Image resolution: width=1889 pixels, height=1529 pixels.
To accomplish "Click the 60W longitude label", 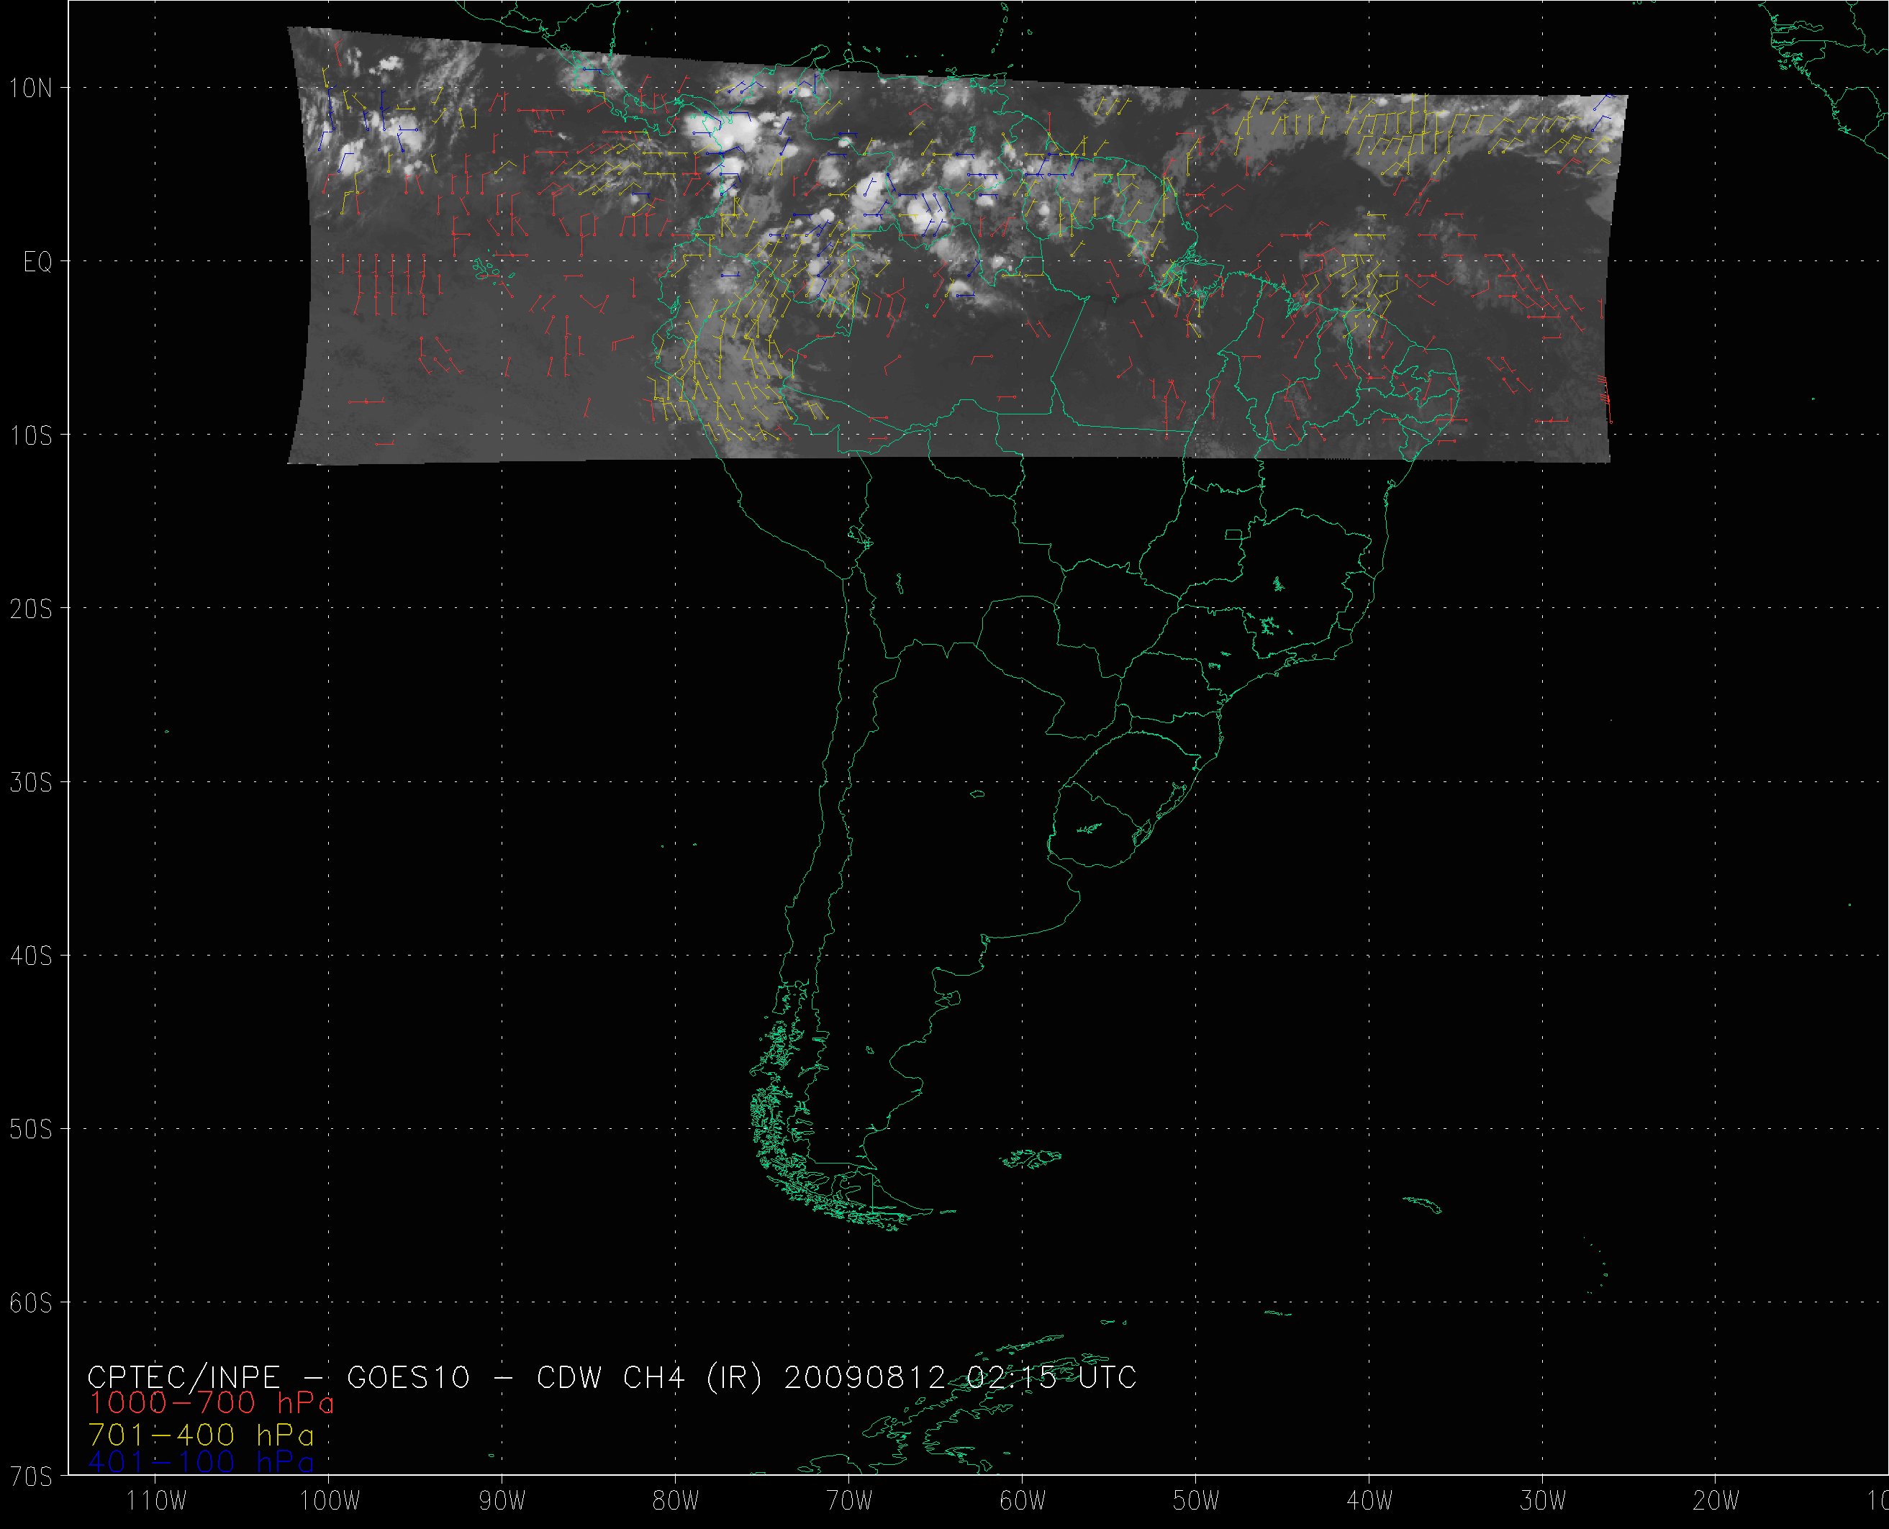I will click(x=1023, y=1502).
